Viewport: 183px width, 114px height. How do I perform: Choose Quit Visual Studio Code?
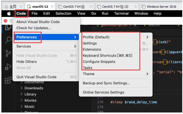(x=46, y=77)
